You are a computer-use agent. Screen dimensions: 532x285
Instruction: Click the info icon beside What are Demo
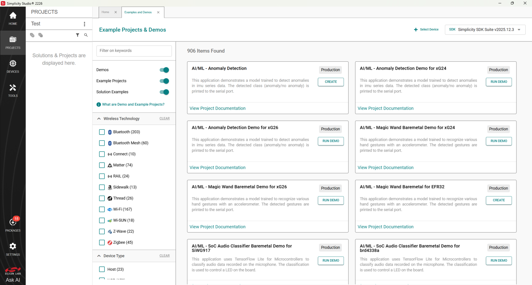tap(98, 104)
